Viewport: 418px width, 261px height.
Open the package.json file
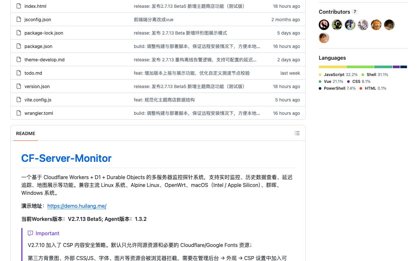pyautogui.click(x=38, y=46)
